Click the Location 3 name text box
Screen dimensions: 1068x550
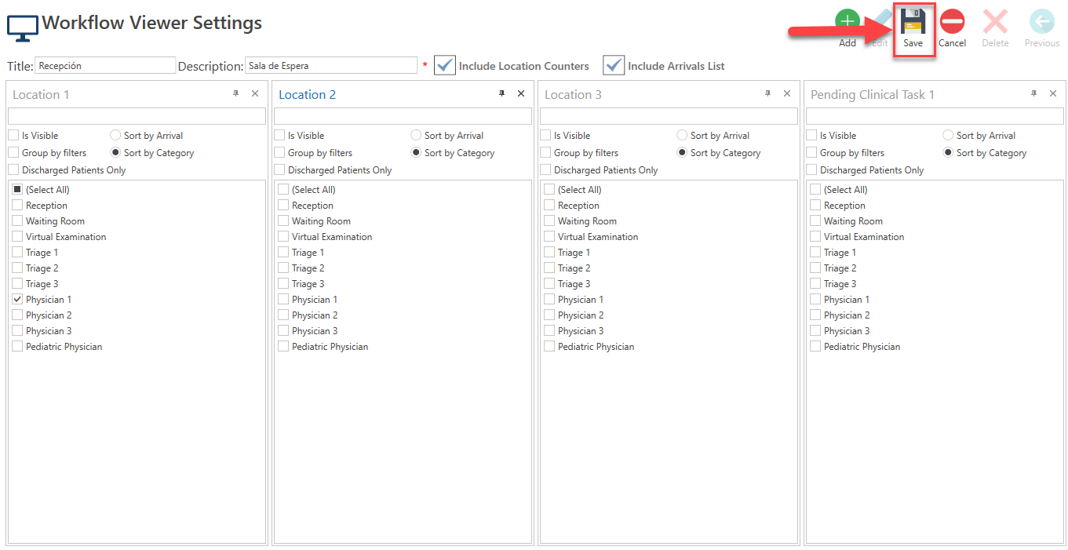pyautogui.click(x=669, y=116)
